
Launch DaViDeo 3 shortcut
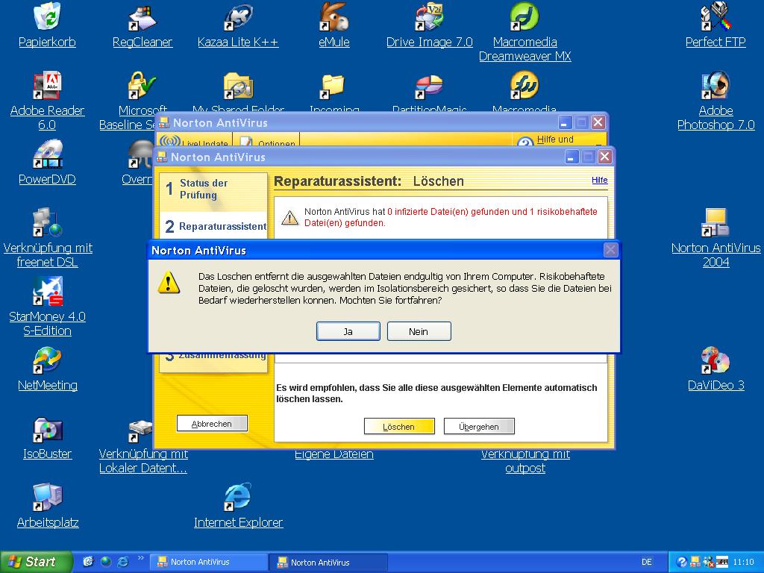(x=716, y=369)
